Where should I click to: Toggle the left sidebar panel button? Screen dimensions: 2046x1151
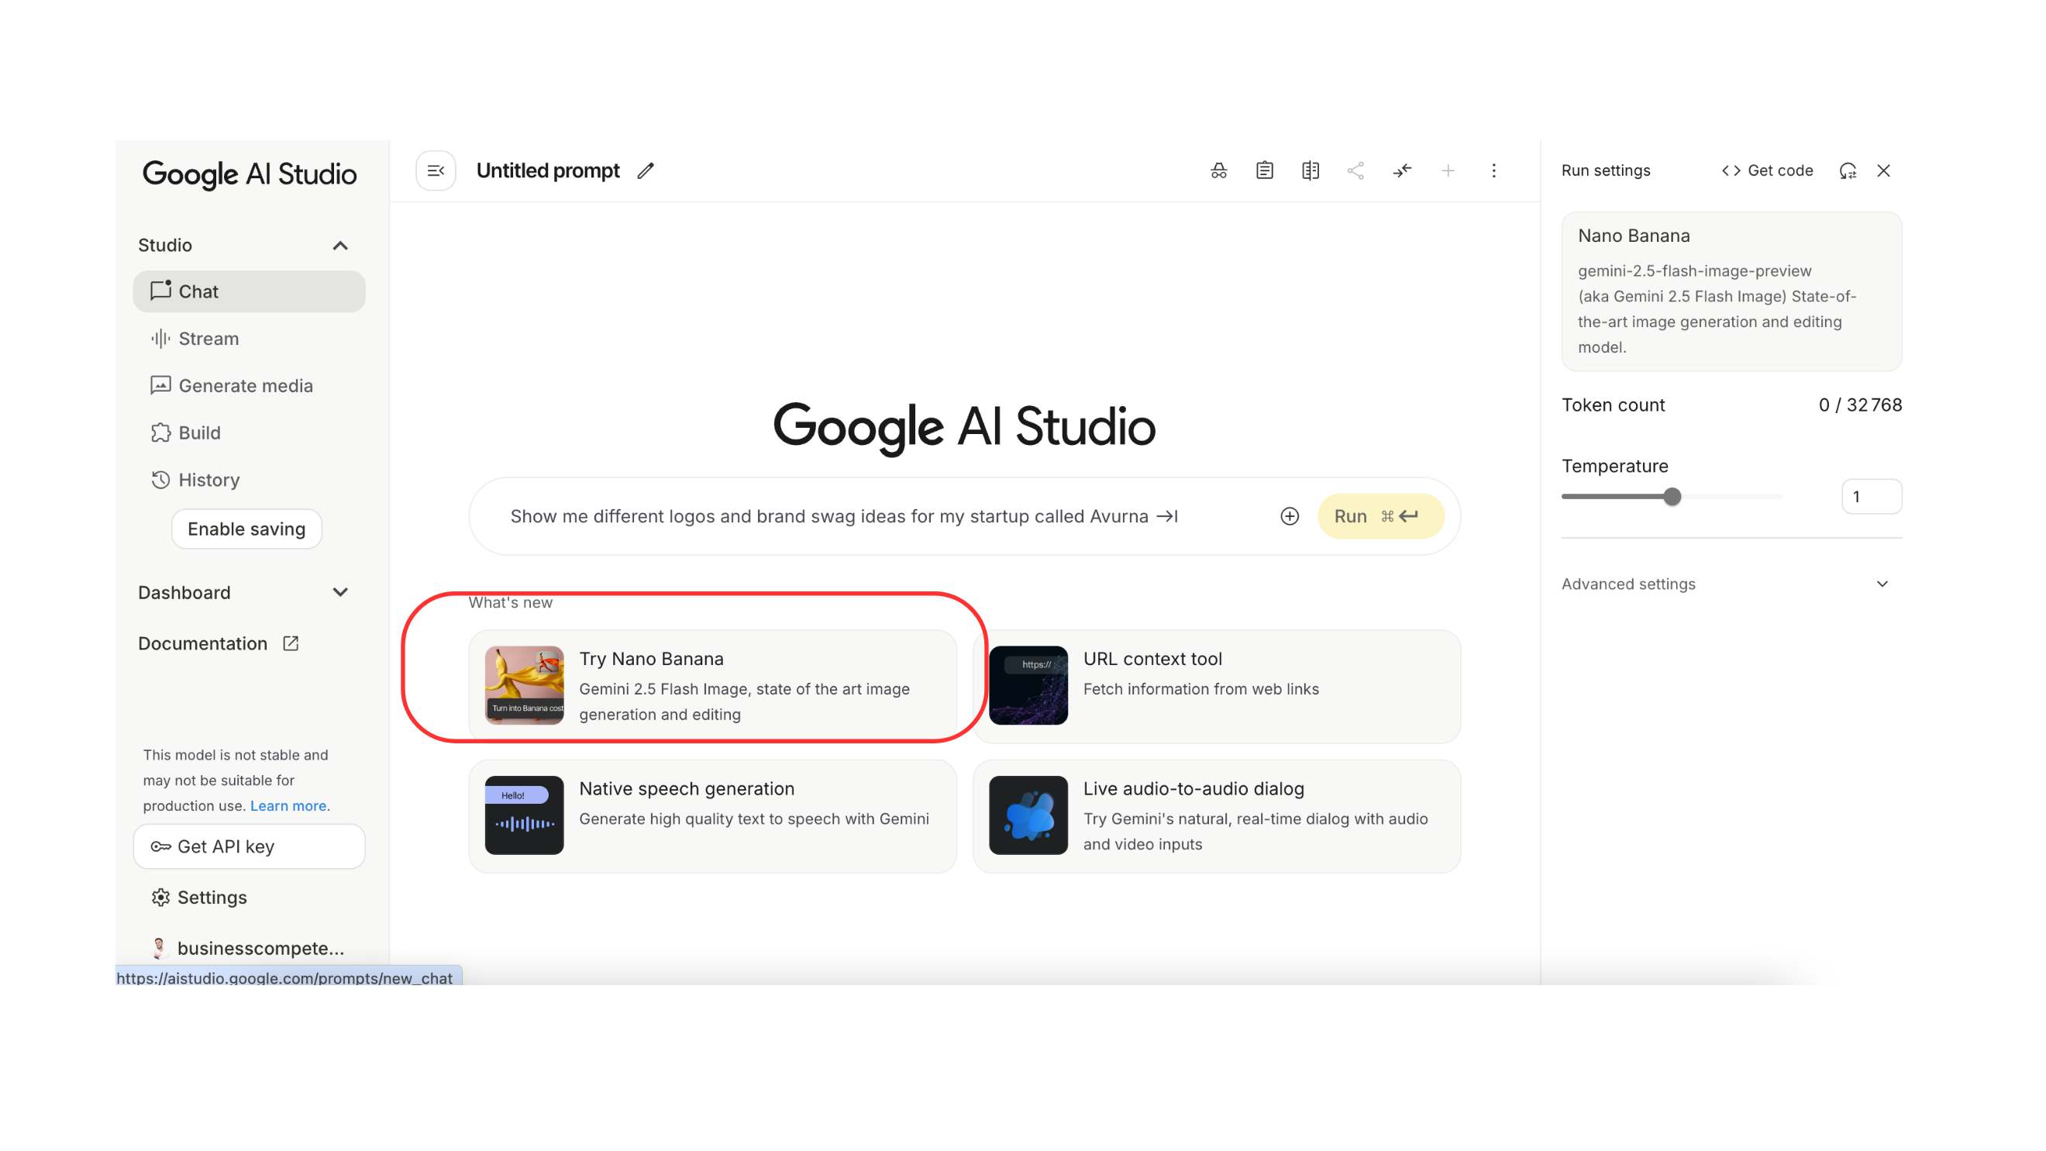(436, 171)
